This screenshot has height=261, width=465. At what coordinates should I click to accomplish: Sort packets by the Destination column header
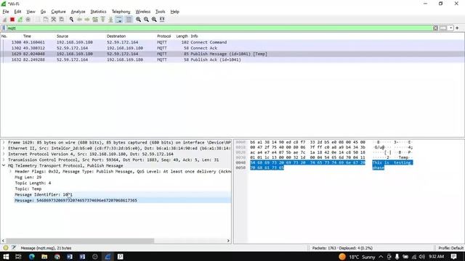click(x=116, y=36)
